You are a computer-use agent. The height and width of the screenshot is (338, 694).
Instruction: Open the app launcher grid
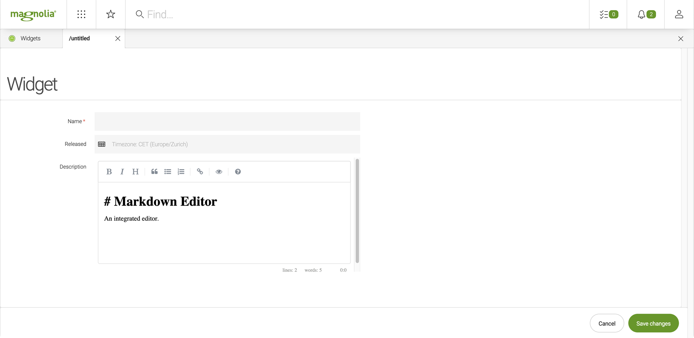click(81, 14)
